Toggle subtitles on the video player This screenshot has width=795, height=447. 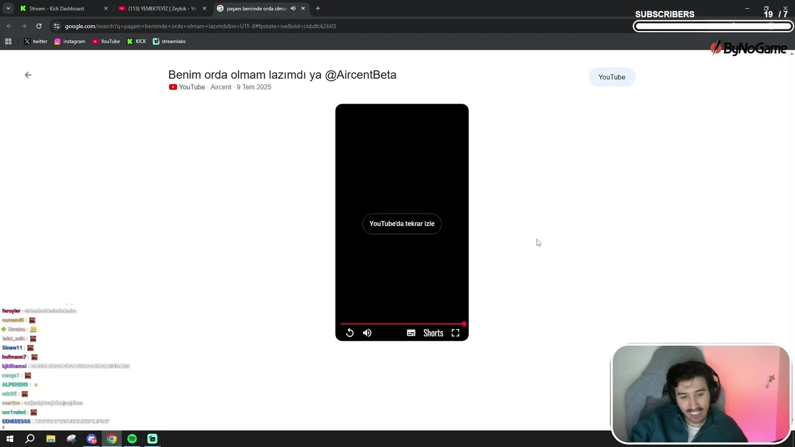pos(411,333)
